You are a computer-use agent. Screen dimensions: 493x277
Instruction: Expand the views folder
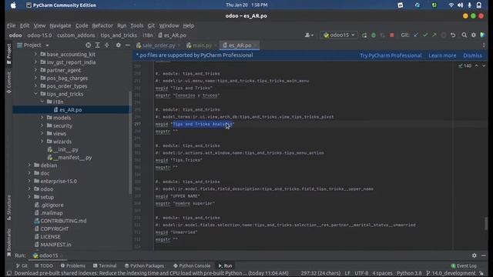point(42,133)
